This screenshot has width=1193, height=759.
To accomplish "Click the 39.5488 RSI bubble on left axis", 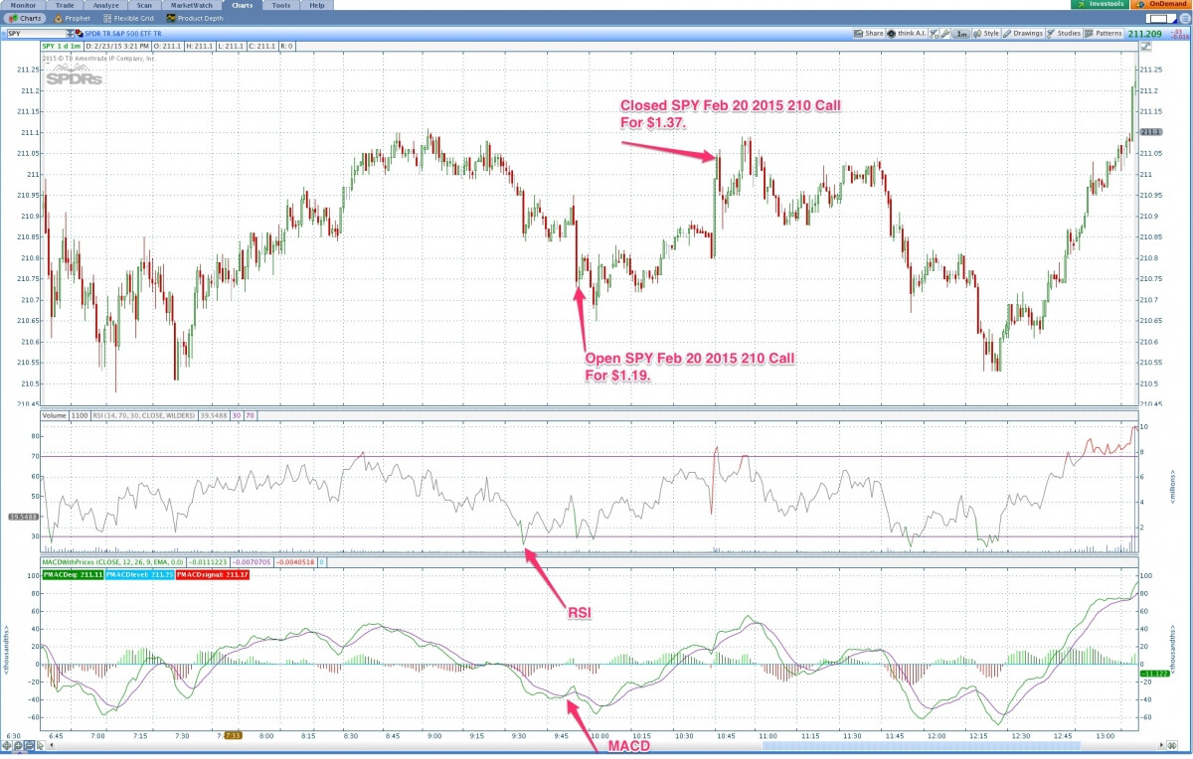I will 21,517.
